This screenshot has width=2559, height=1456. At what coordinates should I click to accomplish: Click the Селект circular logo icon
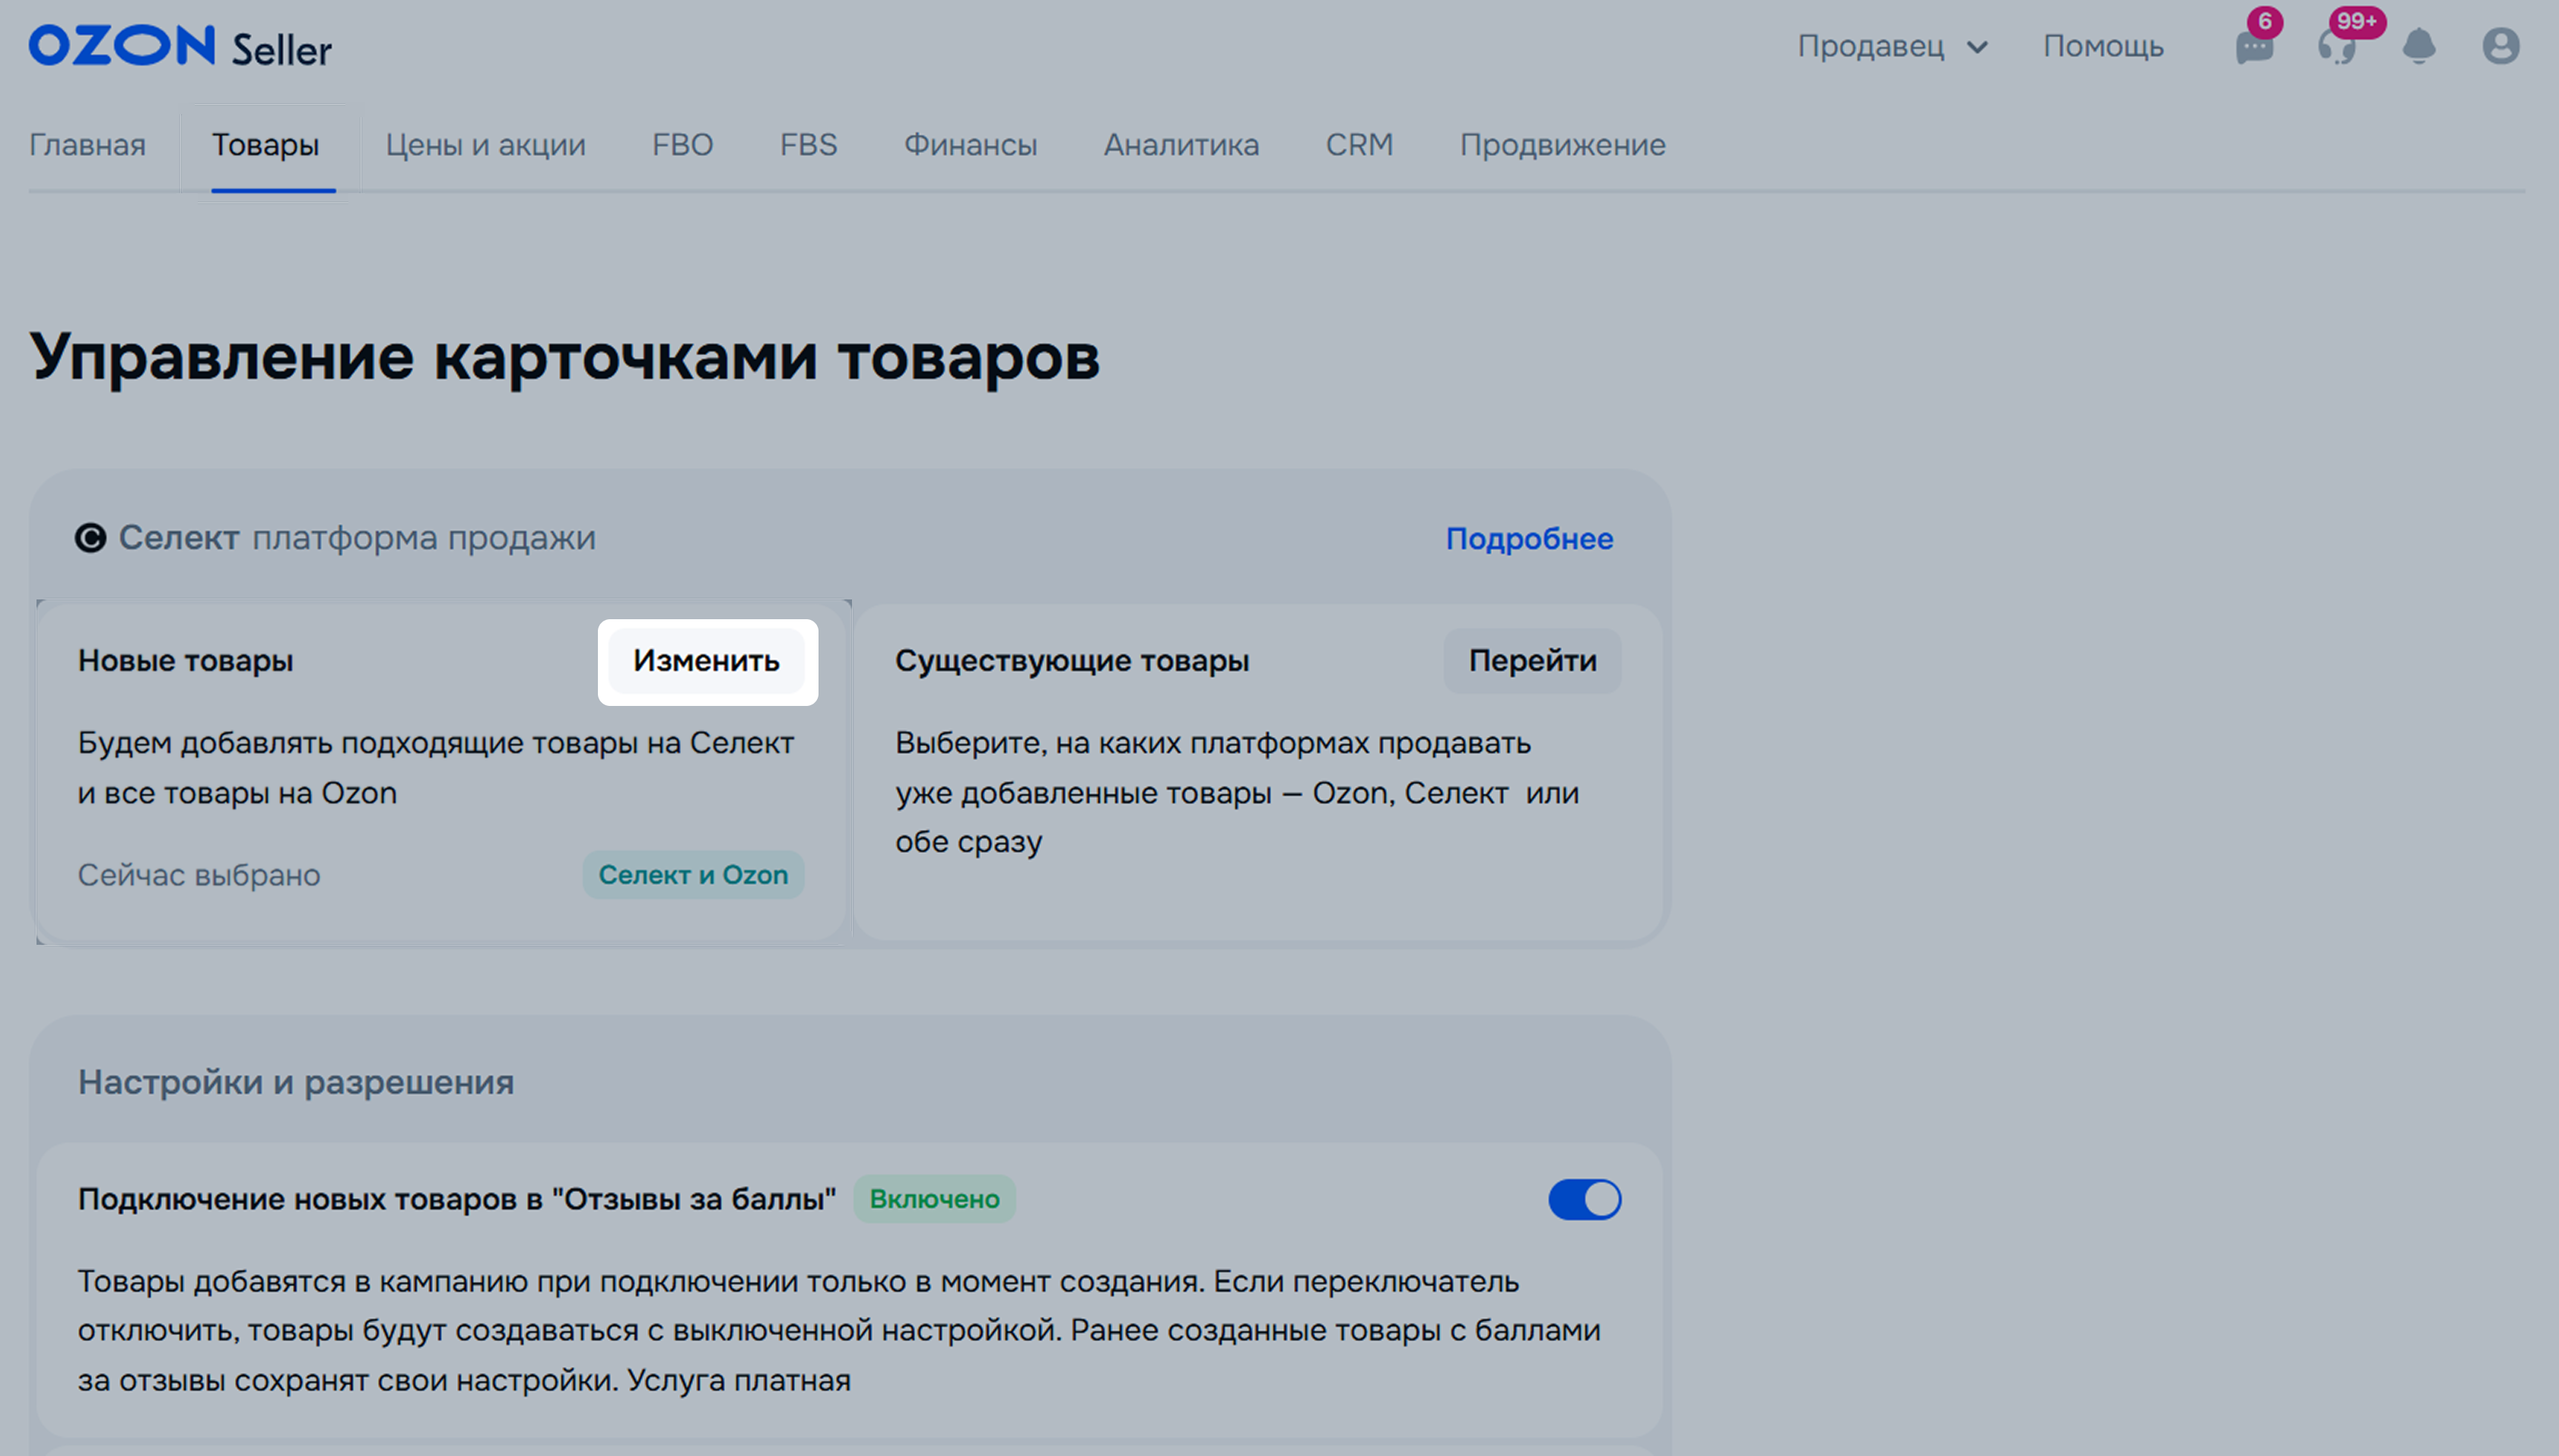[90, 538]
